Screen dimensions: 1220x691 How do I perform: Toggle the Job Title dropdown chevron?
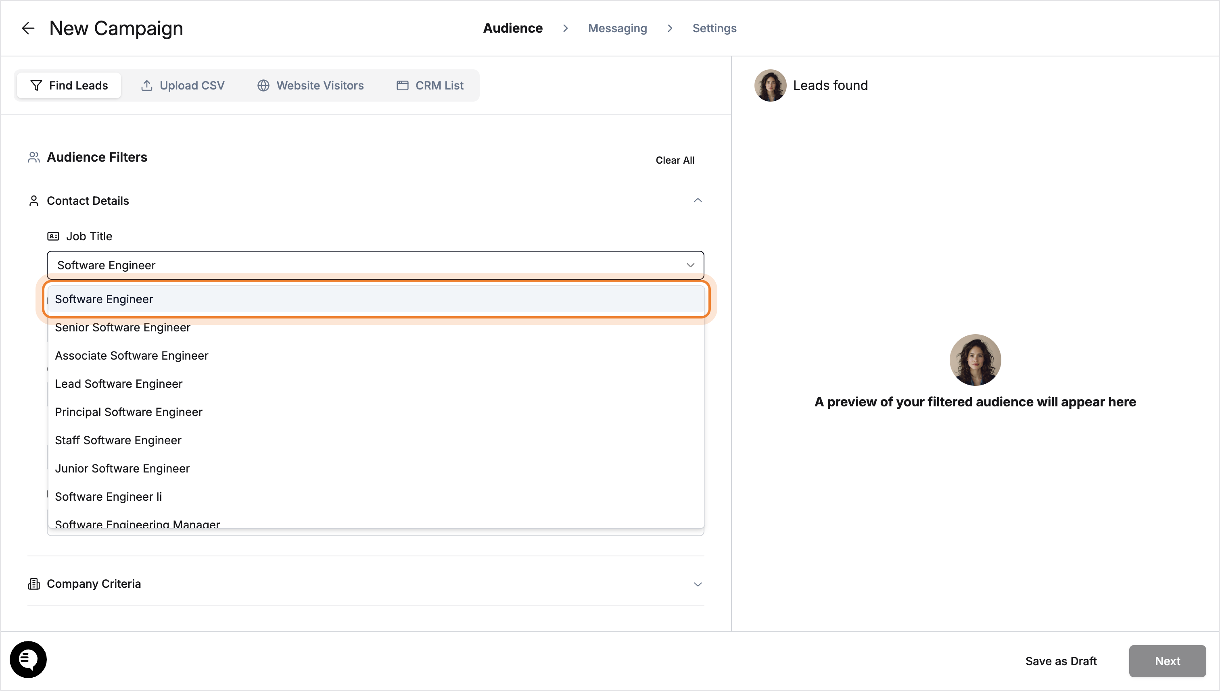pos(691,265)
